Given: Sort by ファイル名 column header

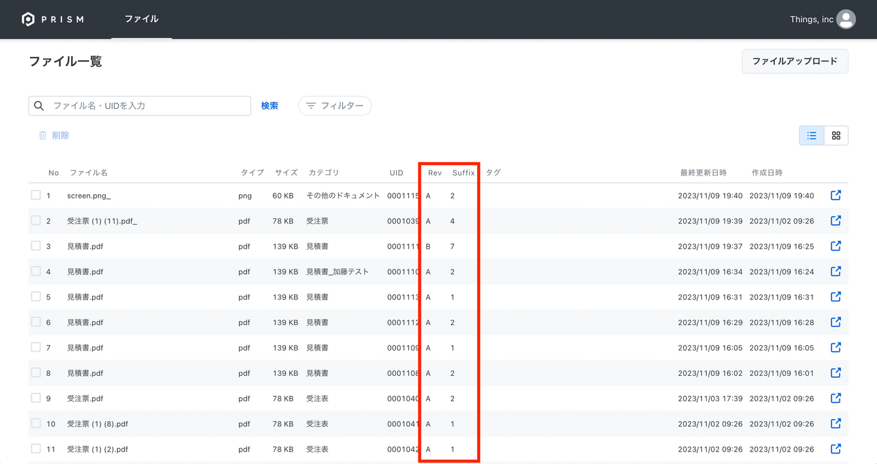Looking at the screenshot, I should [89, 173].
